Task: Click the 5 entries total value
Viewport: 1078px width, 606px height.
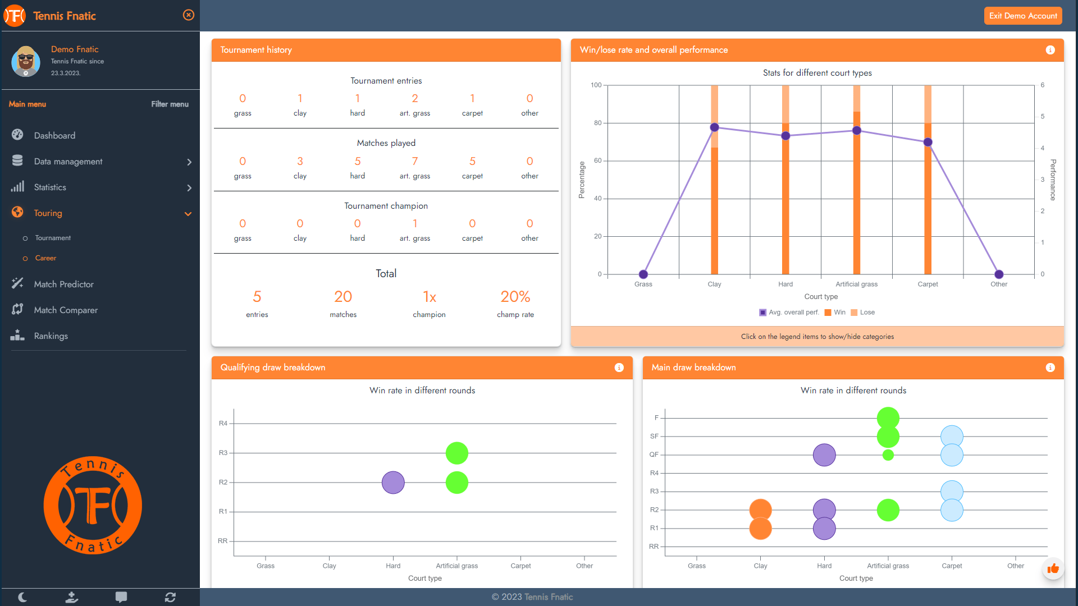Action: (x=257, y=296)
